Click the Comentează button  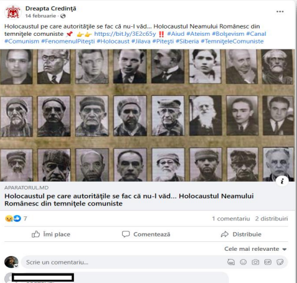(x=146, y=234)
